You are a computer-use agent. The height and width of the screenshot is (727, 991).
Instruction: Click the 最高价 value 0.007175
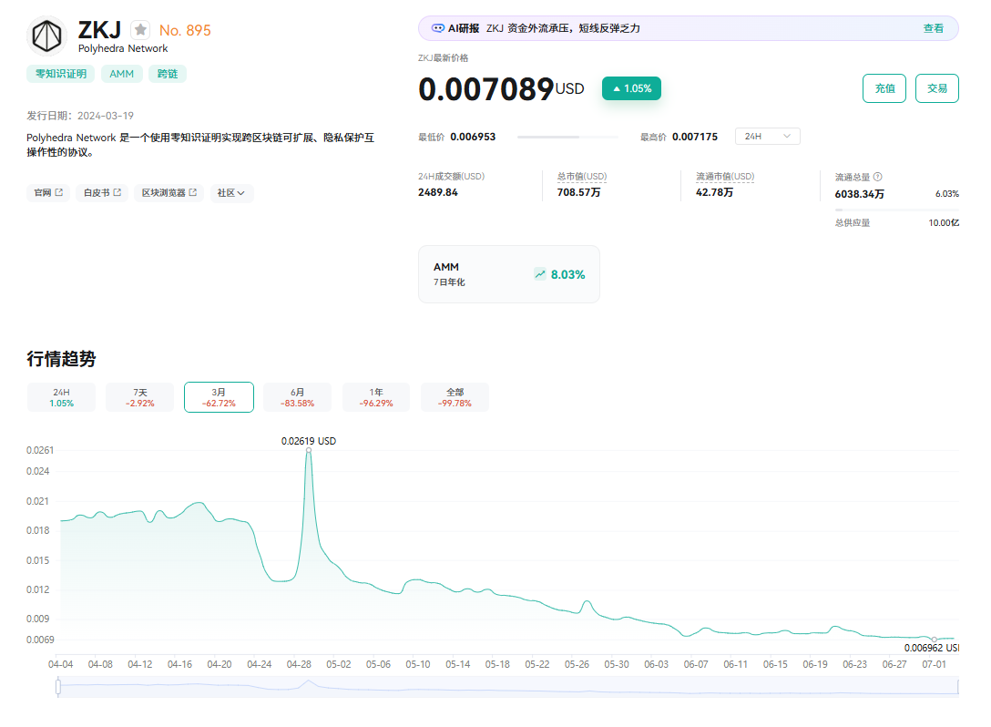(695, 137)
